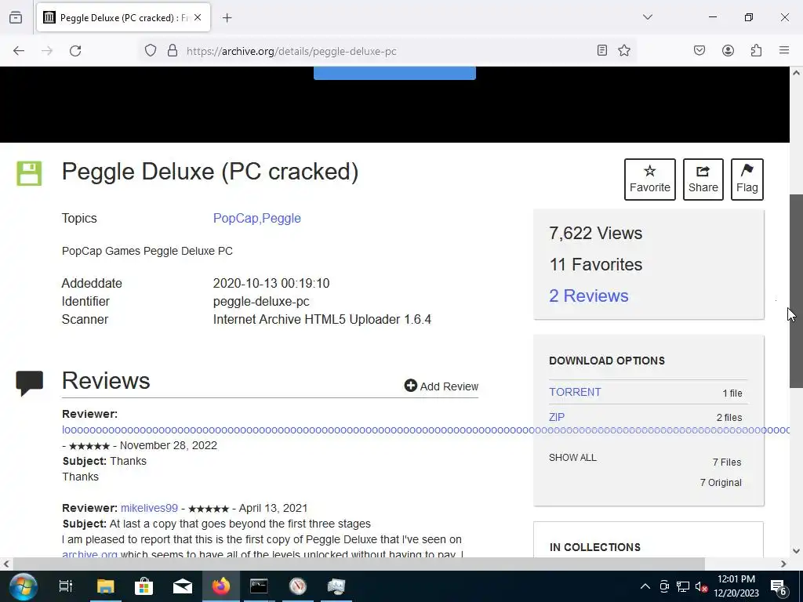Viewport: 803px width, 602px height.
Task: Open the Windows Start button
Action: [x=23, y=586]
